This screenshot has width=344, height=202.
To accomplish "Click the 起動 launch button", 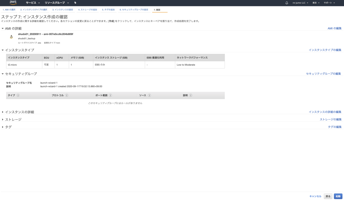I will point(338,196).
